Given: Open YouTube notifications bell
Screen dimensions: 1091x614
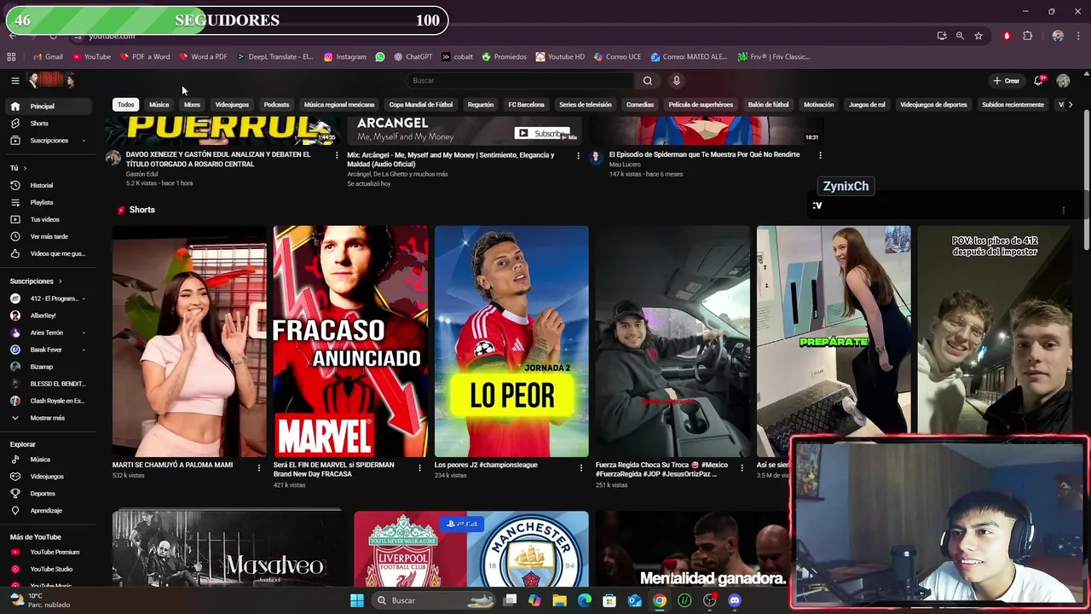Looking at the screenshot, I should pos(1038,80).
